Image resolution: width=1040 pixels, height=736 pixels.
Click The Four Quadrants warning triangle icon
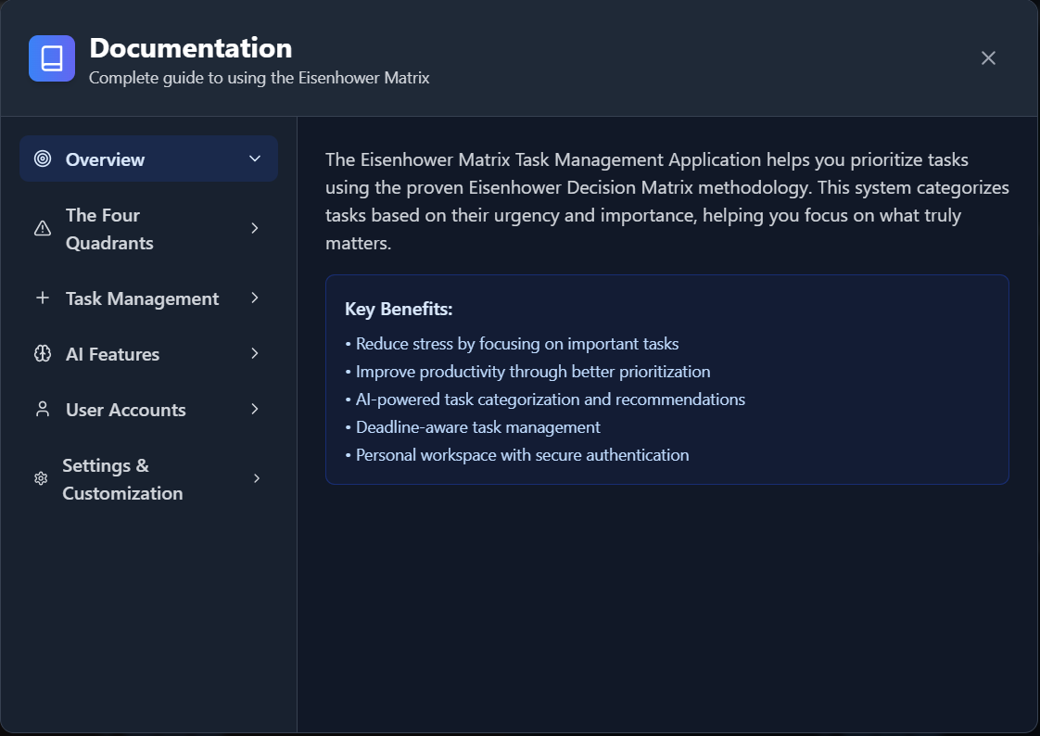(43, 228)
